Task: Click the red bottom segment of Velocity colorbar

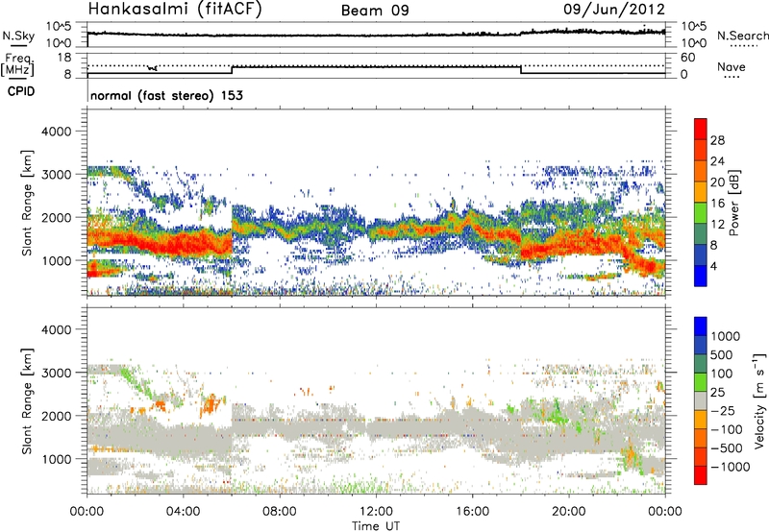Action: point(701,475)
